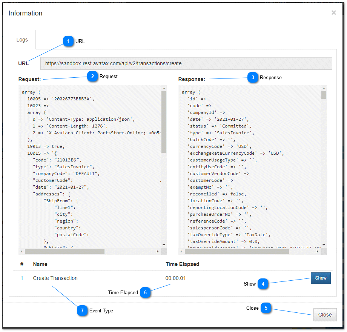The width and height of the screenshot is (347, 332).
Task: Click the Request pane's vertical scrollbar thumb
Action: pyautogui.click(x=164, y=122)
